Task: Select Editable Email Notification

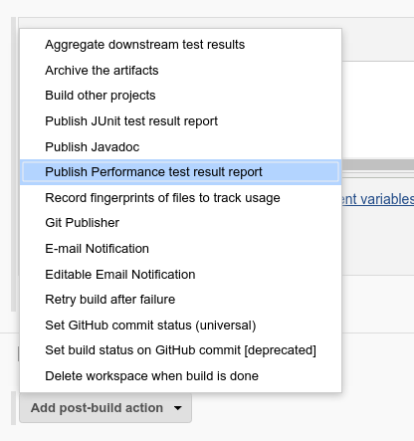Action: point(180,275)
